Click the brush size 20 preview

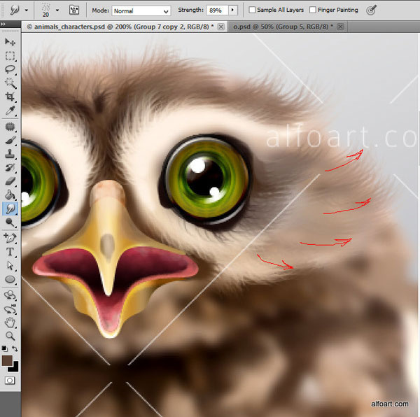coord(45,10)
